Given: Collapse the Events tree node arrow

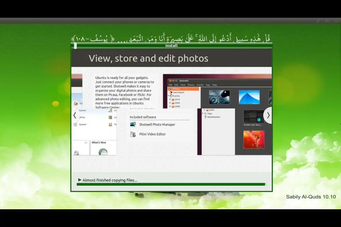Looking at the screenshot, I should (x=168, y=96).
